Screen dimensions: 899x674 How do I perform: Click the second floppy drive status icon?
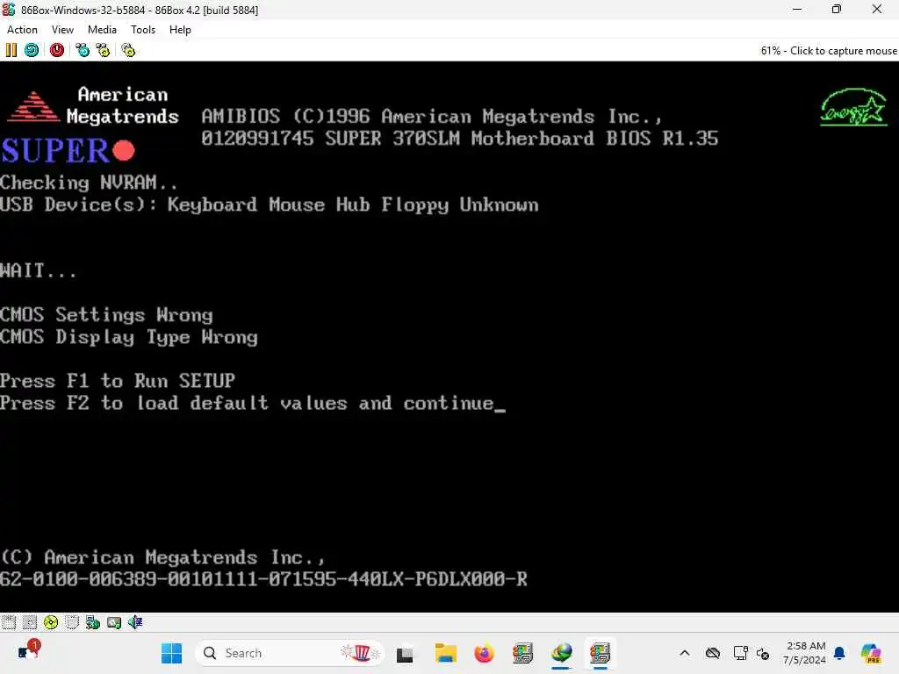coord(30,622)
